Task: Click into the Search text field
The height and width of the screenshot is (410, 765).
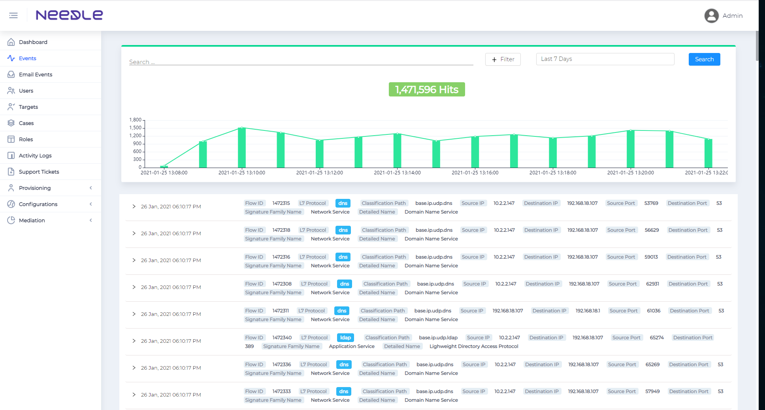Action: (x=300, y=62)
